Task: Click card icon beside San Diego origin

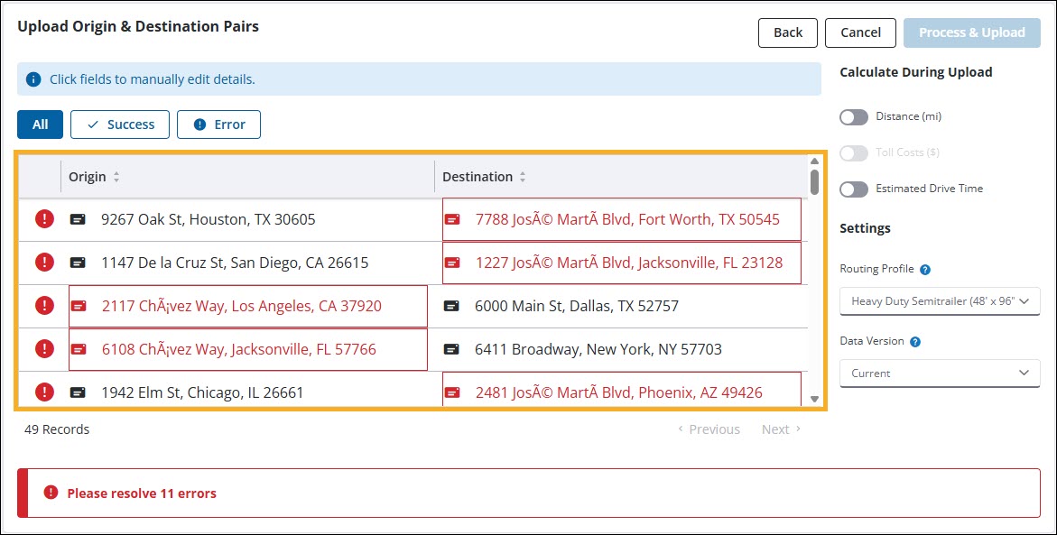Action: (80, 263)
